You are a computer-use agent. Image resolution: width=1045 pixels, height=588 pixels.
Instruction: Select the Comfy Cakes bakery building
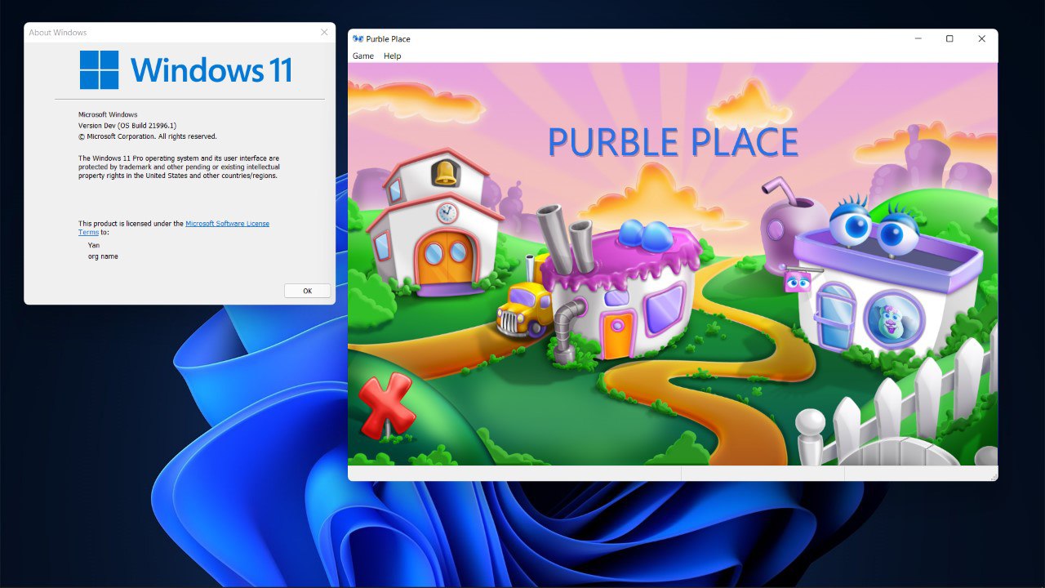[620, 286]
